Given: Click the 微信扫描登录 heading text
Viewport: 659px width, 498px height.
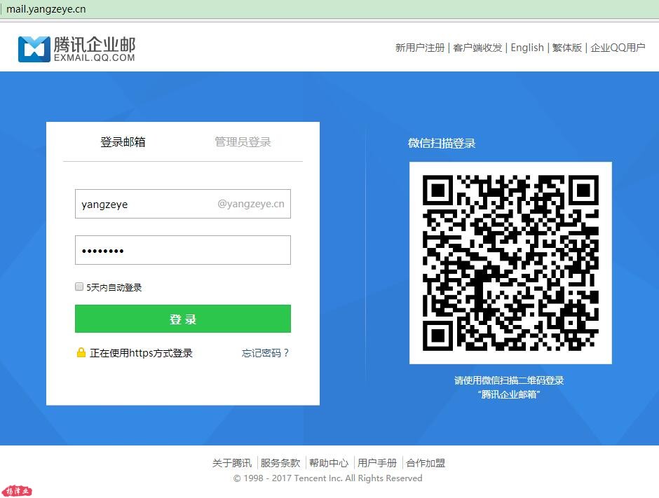Looking at the screenshot, I should point(442,143).
